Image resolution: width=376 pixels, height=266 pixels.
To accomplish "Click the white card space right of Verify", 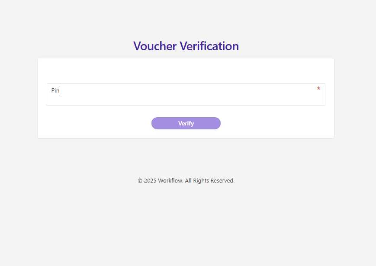I will point(277,123).
